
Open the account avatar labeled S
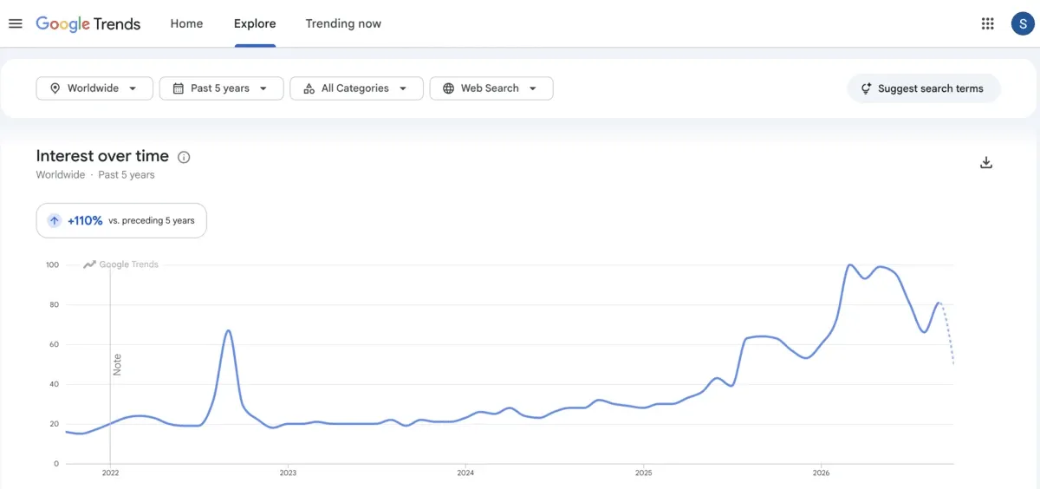coord(1023,23)
